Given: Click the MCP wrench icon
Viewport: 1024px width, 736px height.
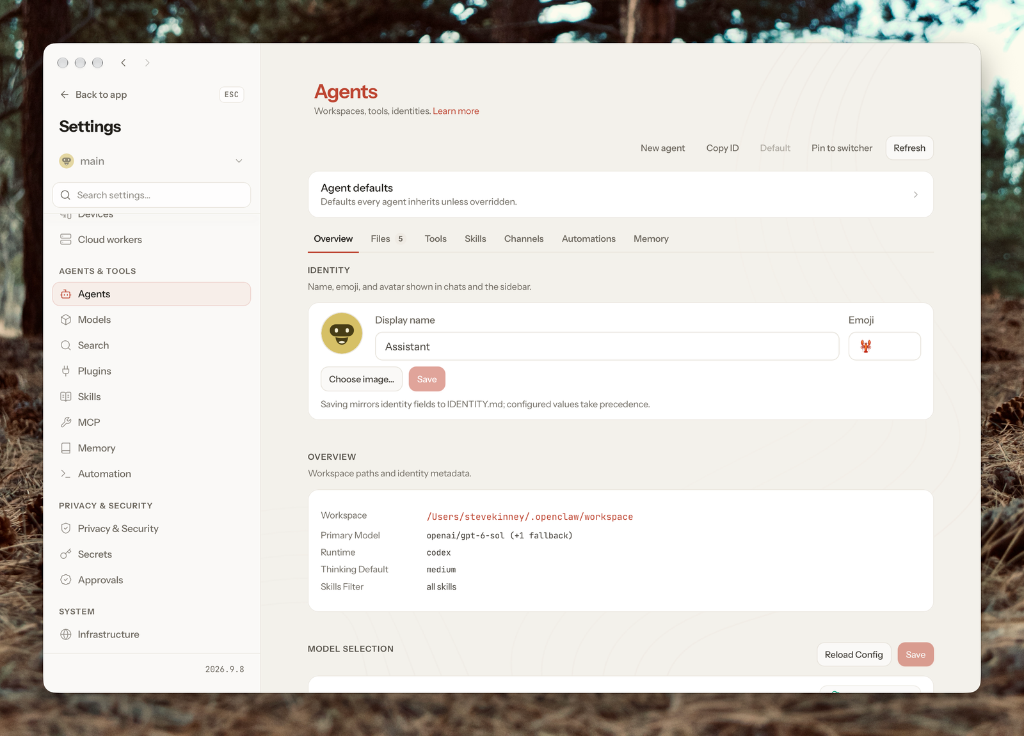Looking at the screenshot, I should (x=66, y=422).
